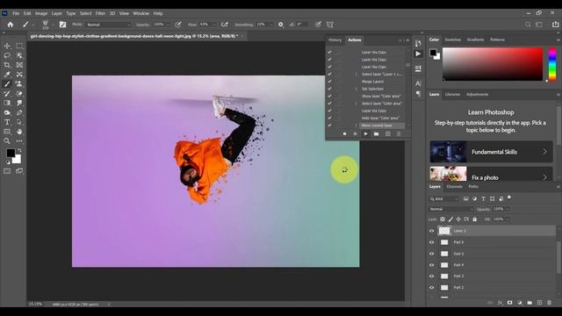Select the Clone Stamp tool
Viewport: 562px width, 316px height.
19,84
